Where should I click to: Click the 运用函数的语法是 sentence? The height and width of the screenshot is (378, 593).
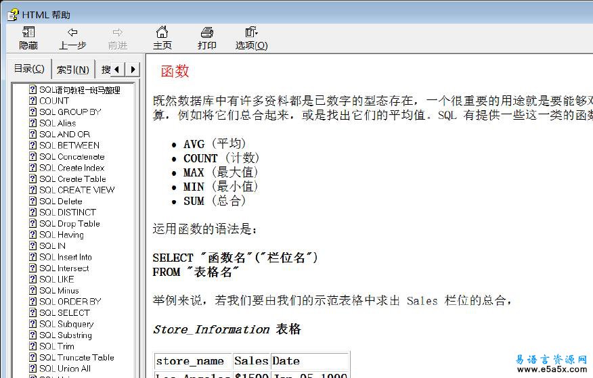pyautogui.click(x=204, y=229)
